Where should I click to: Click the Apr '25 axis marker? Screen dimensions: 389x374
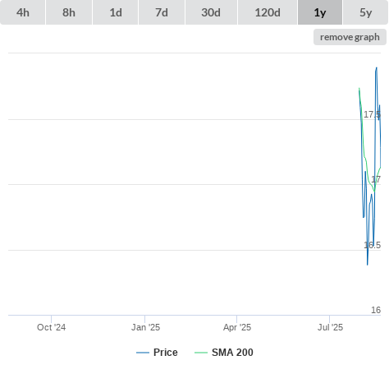point(237,327)
